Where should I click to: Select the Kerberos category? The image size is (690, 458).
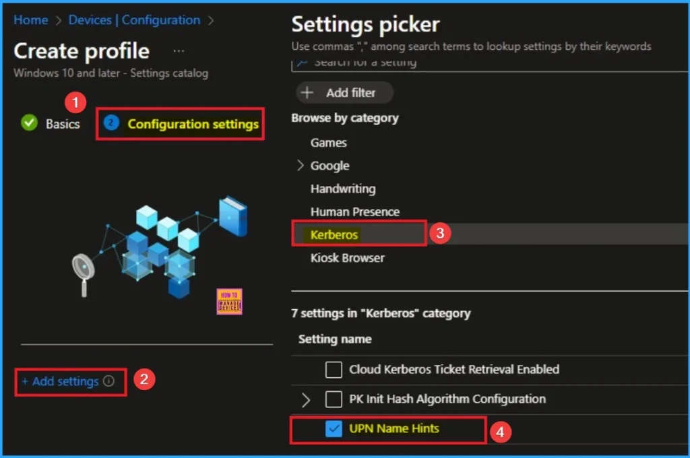[x=335, y=235]
